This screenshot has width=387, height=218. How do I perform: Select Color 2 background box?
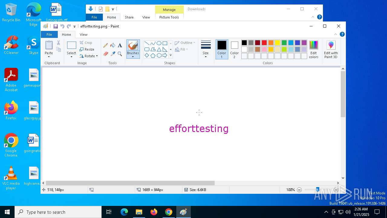pyautogui.click(x=234, y=49)
